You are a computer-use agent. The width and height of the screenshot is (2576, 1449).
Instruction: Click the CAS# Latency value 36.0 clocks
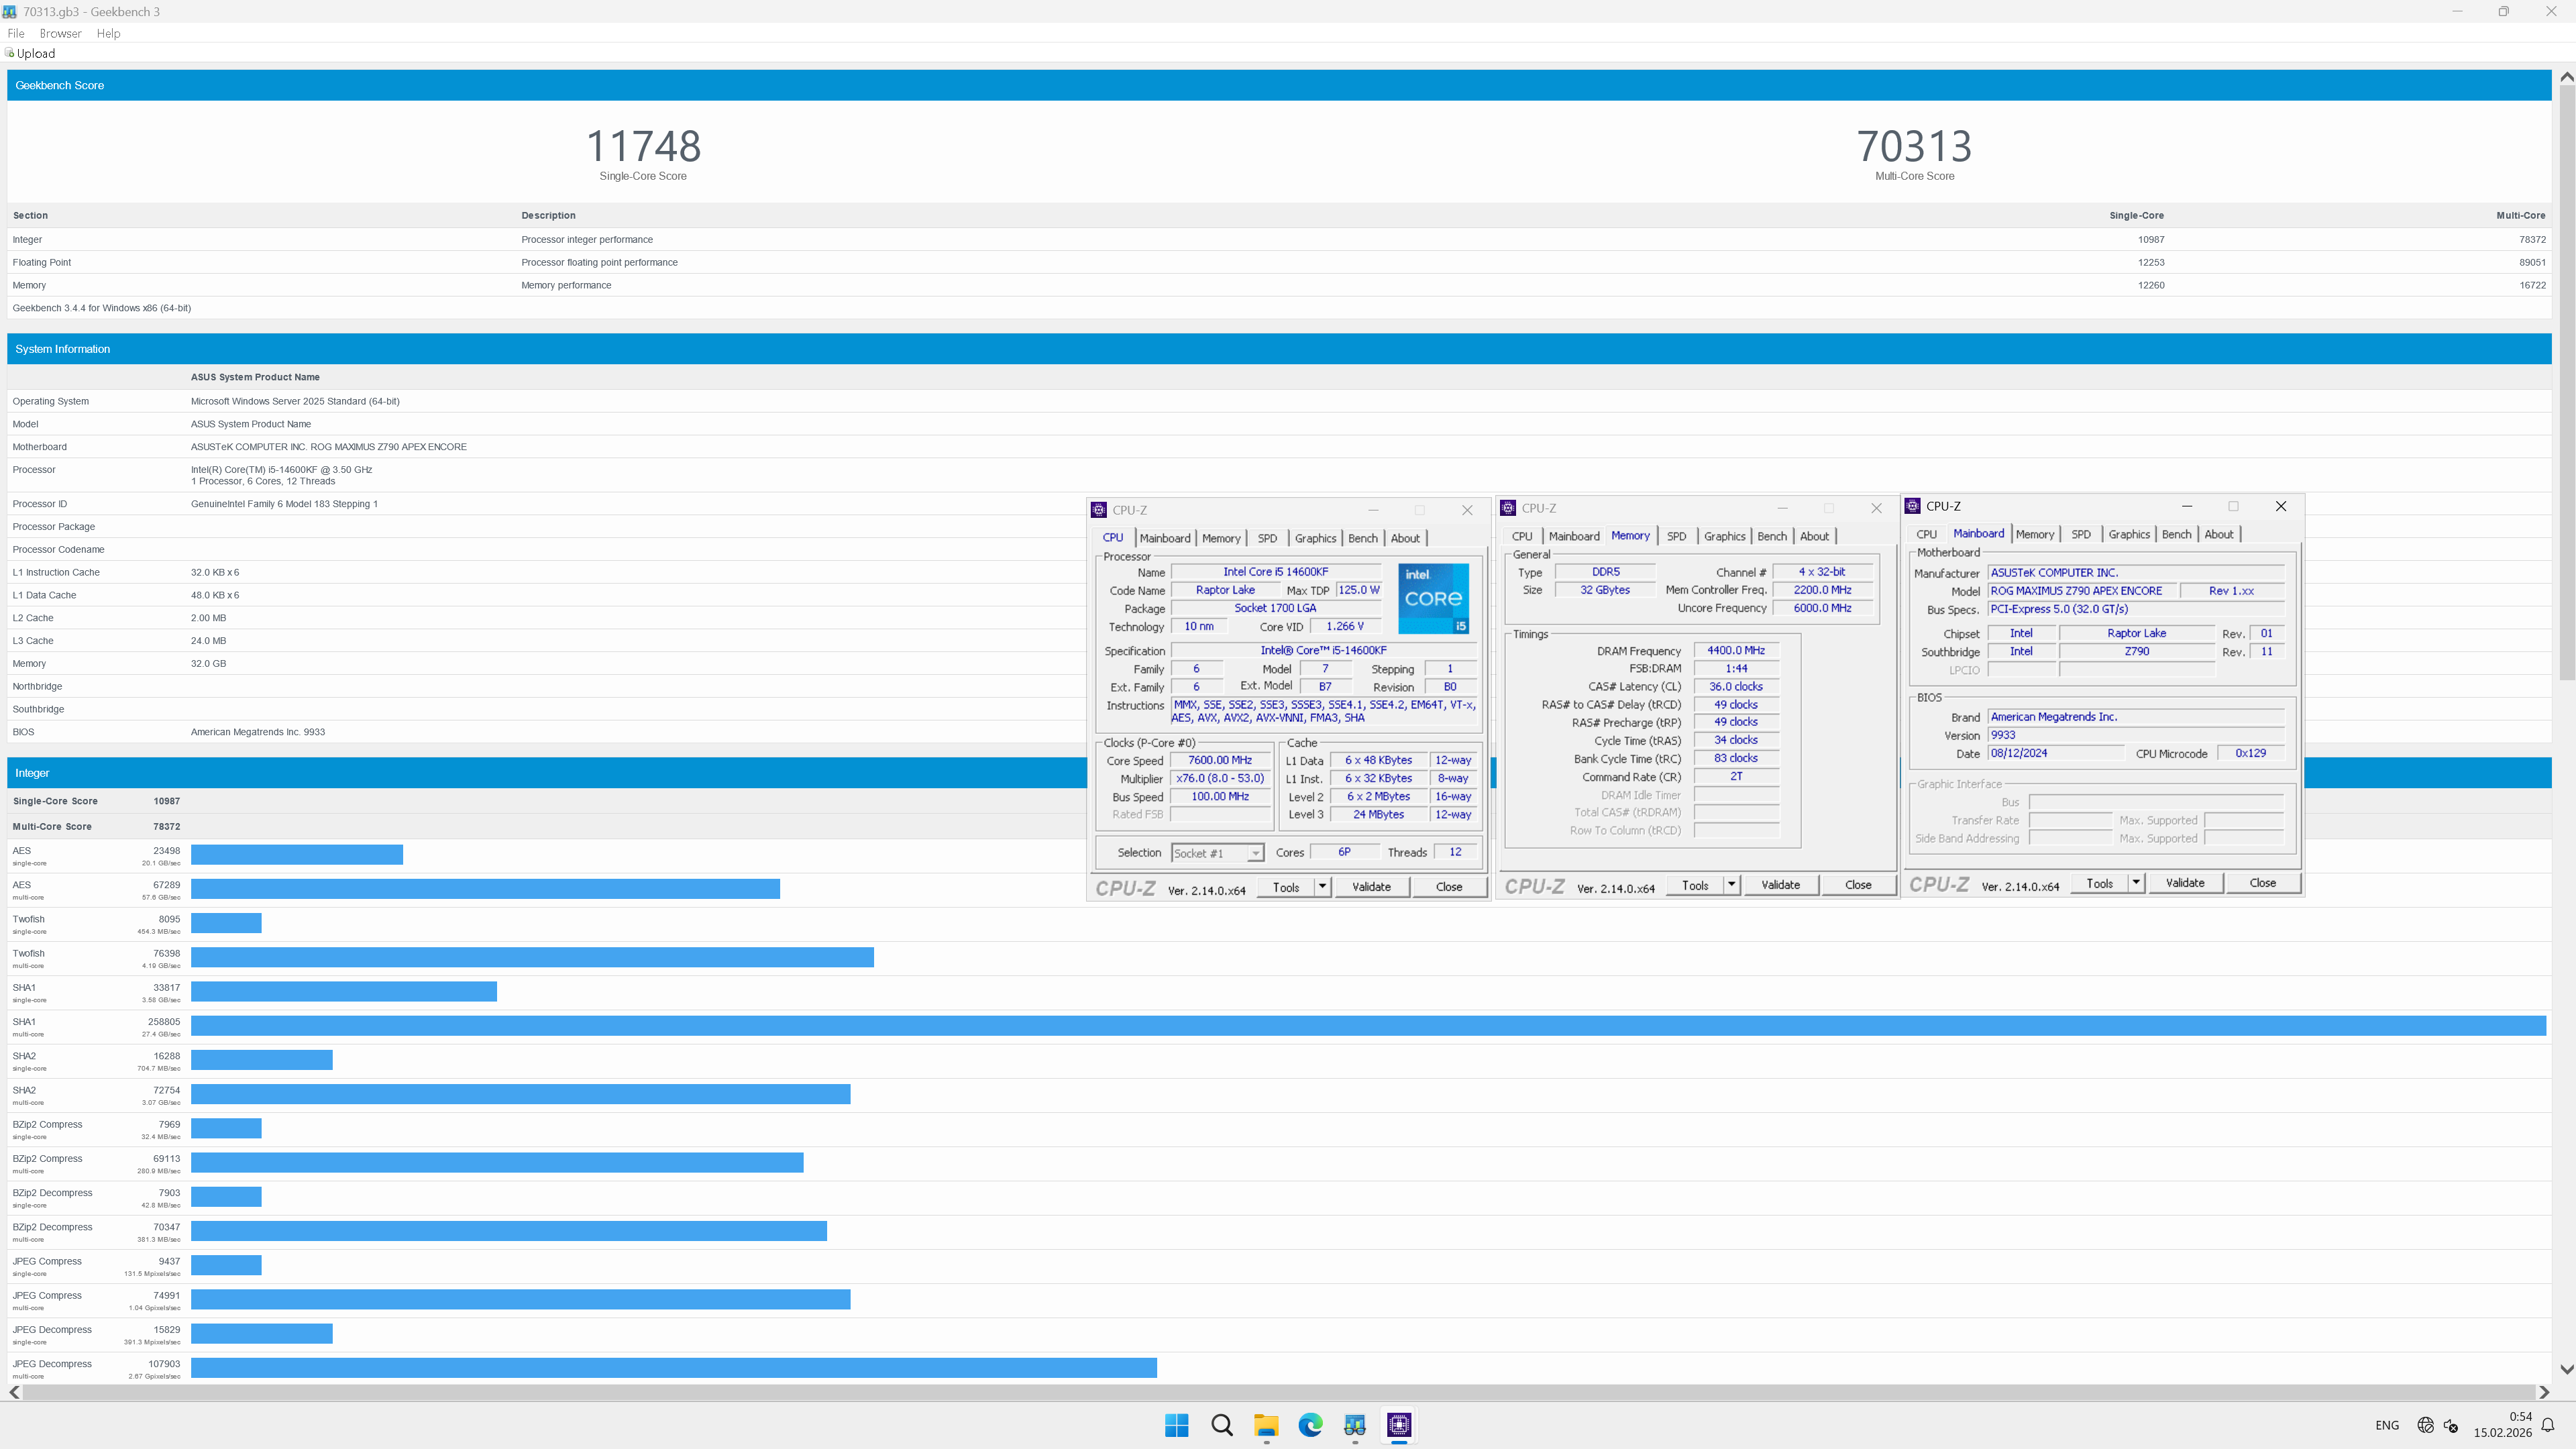[1736, 686]
